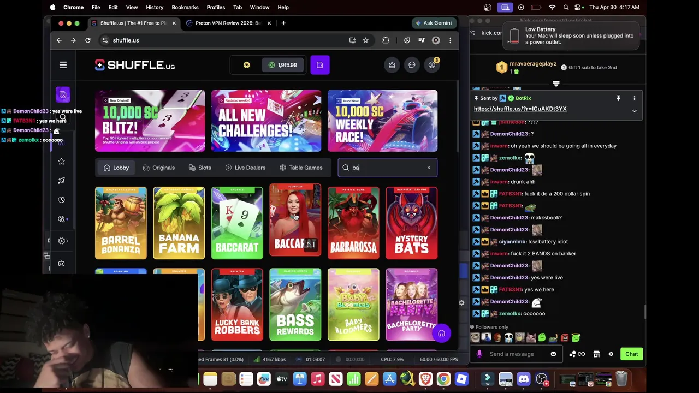The image size is (699, 393).
Task: Open the green Shuffle Baccarat game
Action: pyautogui.click(x=237, y=223)
